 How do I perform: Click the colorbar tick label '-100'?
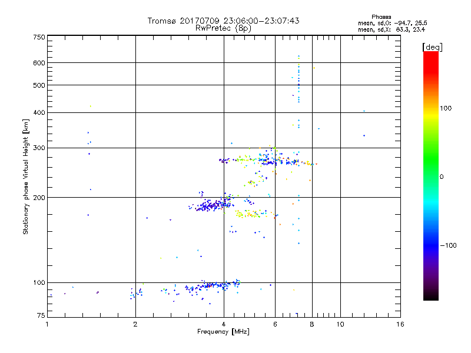448,245
